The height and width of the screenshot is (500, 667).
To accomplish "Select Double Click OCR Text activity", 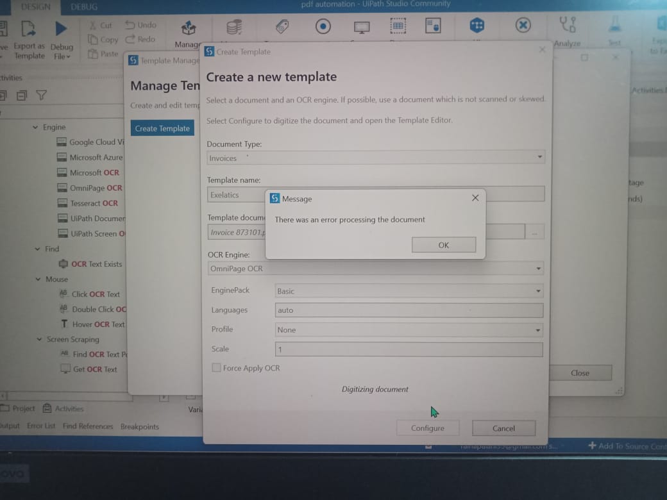I will click(x=93, y=310).
